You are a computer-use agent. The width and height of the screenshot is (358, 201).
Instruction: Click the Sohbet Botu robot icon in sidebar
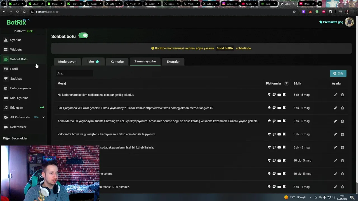6,59
